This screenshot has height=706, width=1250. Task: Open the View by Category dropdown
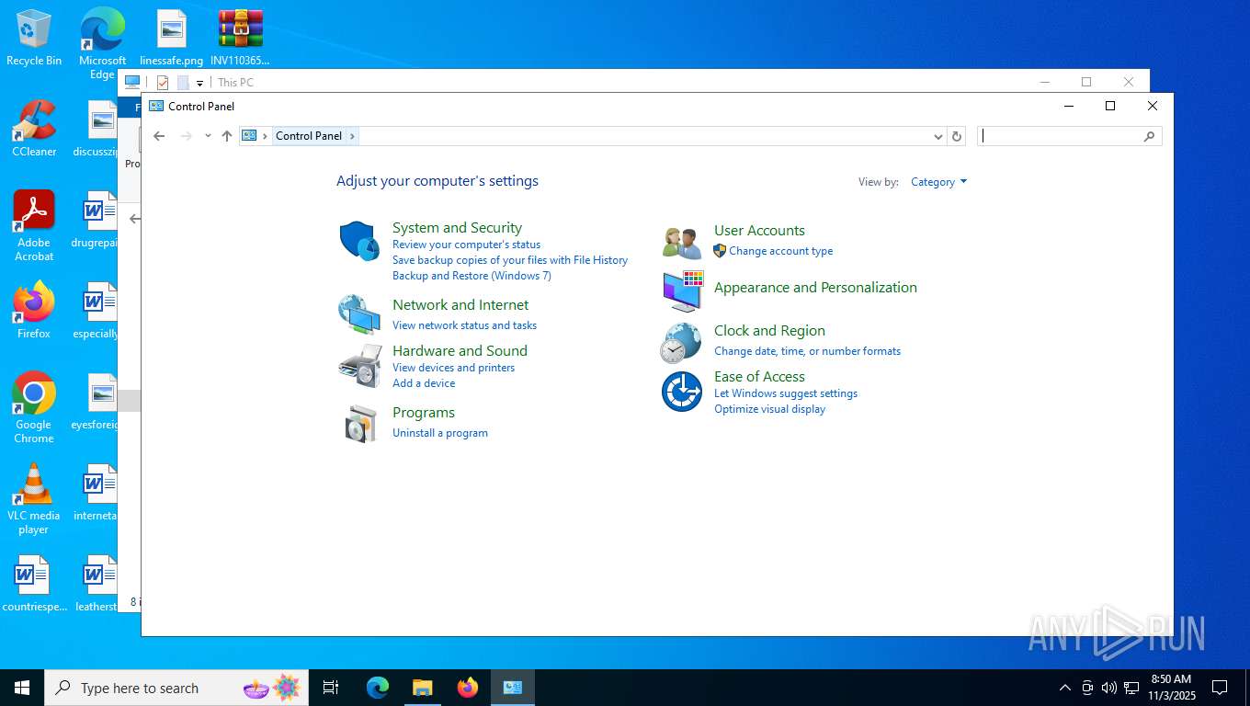point(938,182)
